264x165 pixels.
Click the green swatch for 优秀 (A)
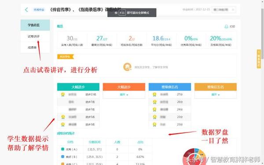[x=62, y=149]
